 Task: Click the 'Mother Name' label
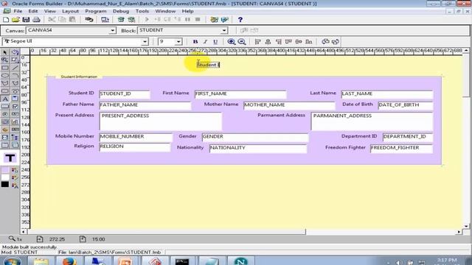[x=221, y=105]
